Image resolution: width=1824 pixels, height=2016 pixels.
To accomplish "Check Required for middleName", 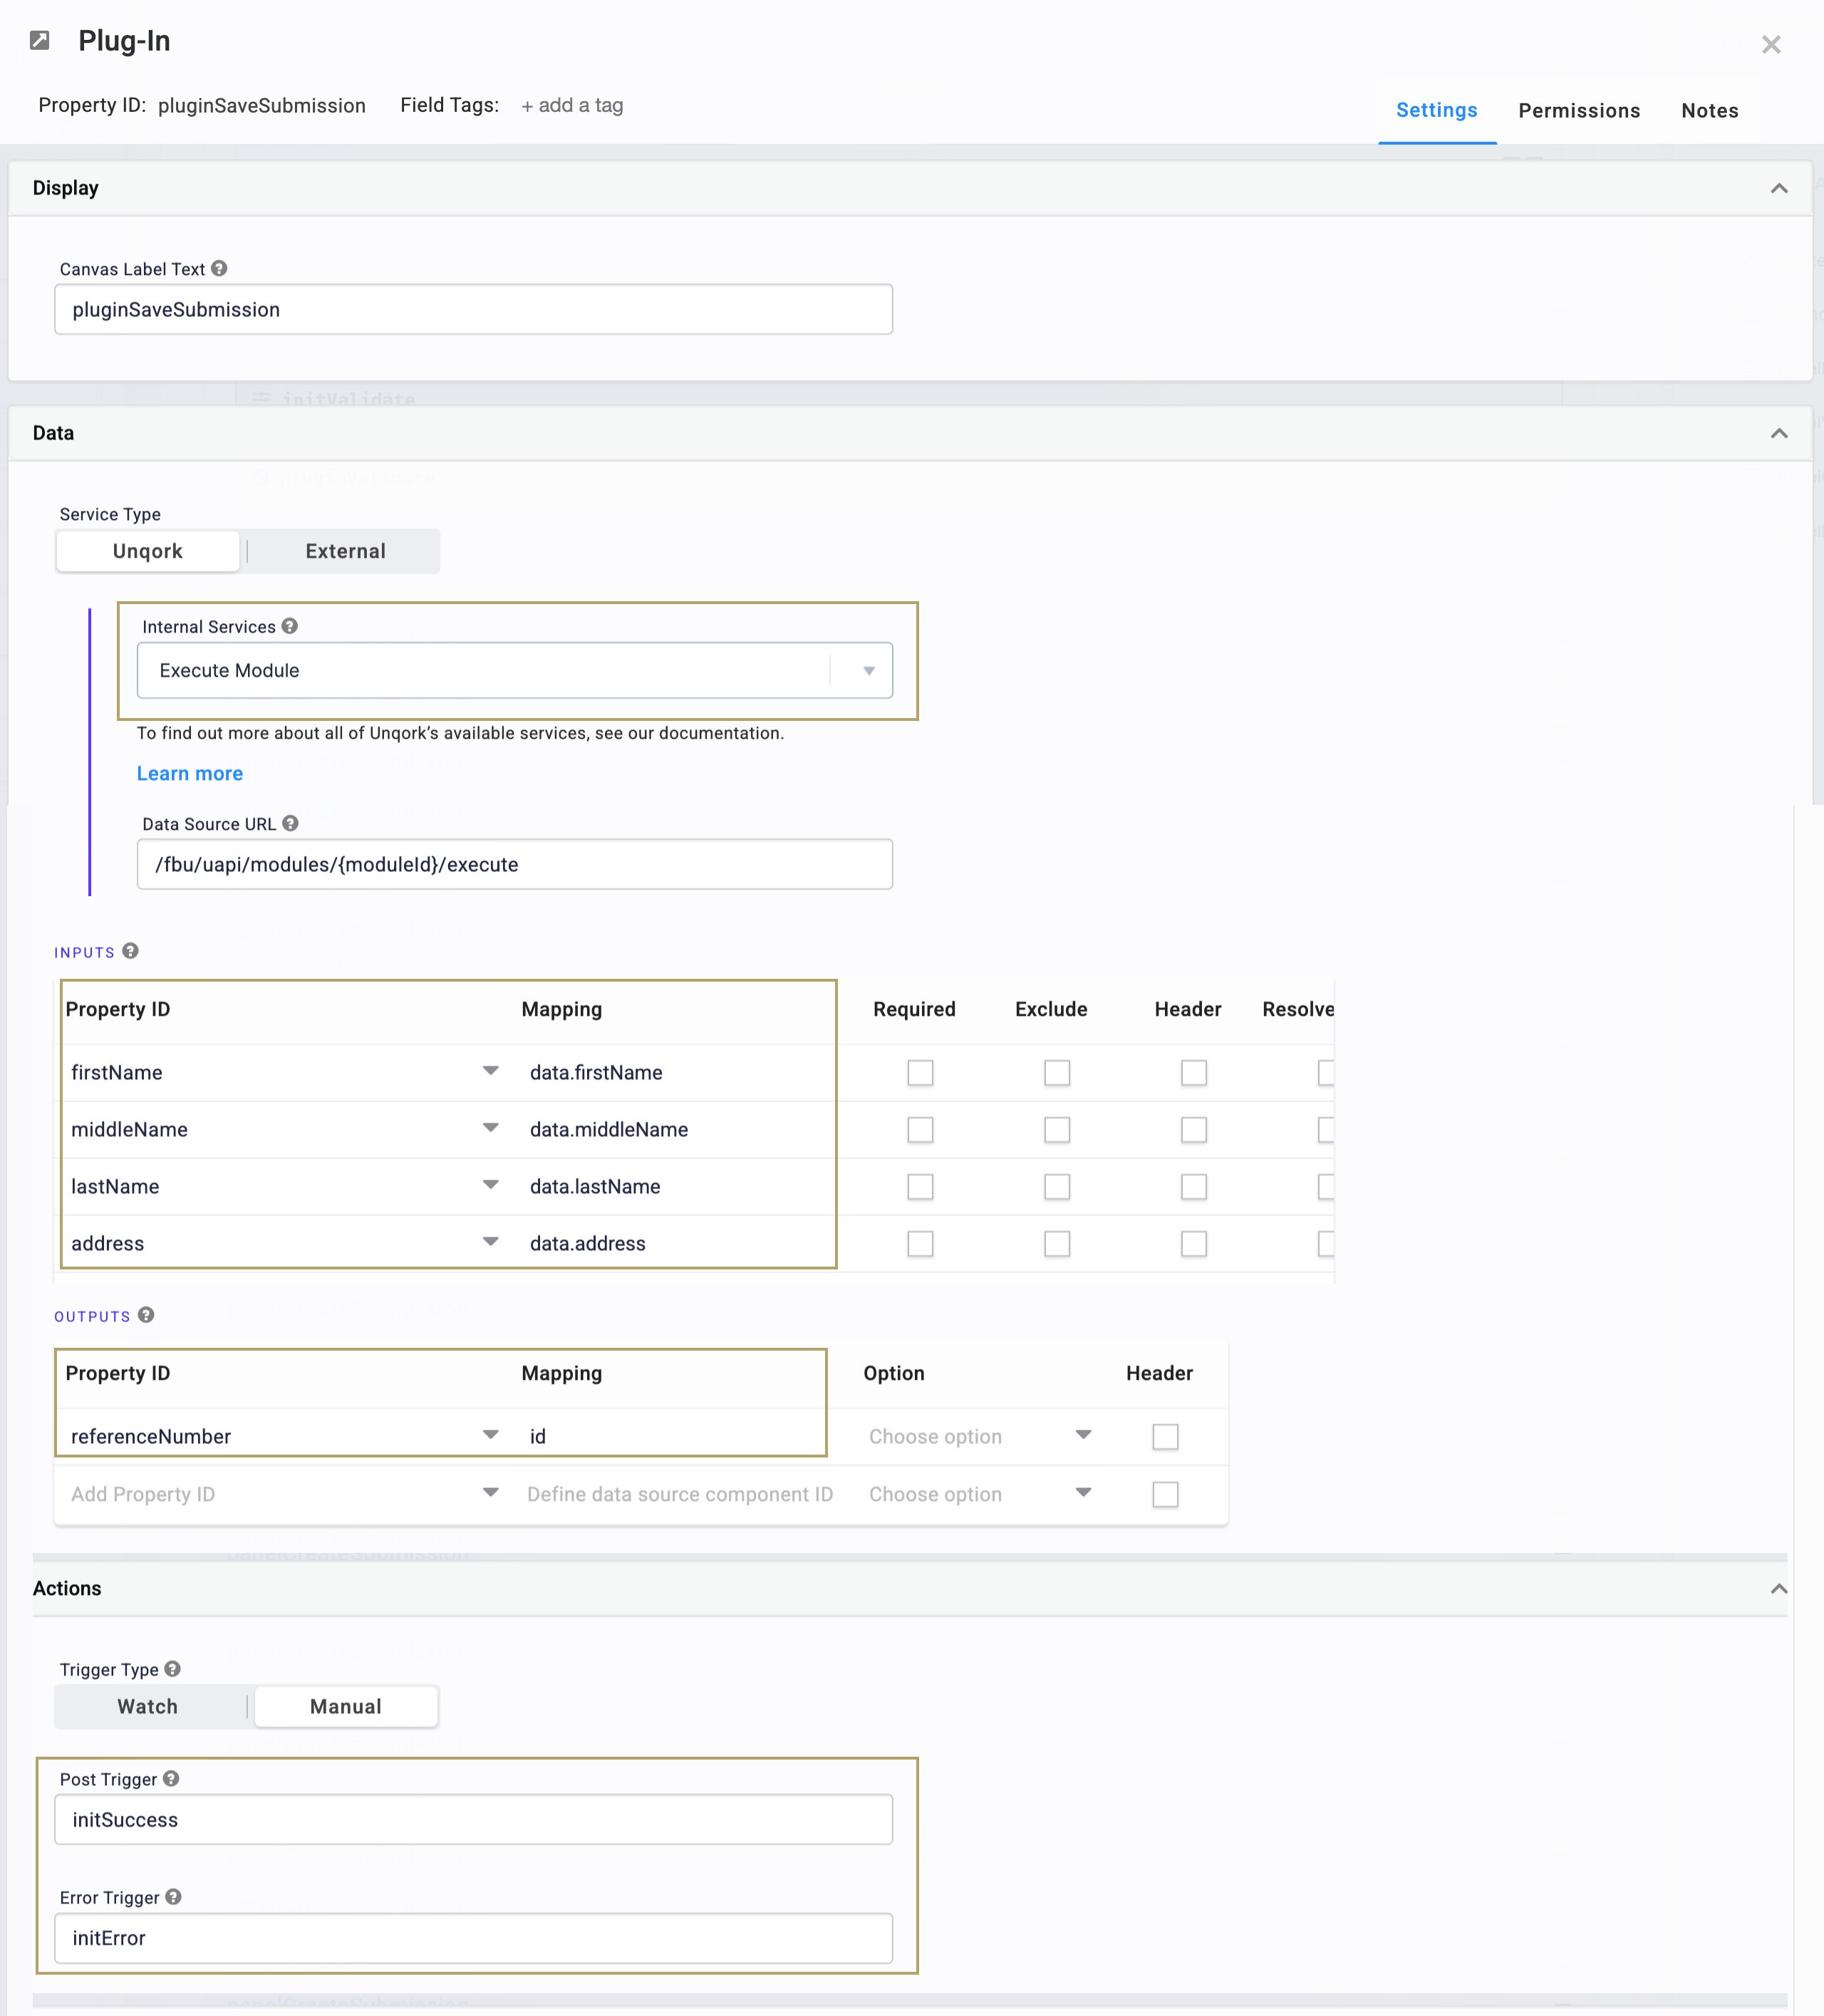I will point(920,1129).
